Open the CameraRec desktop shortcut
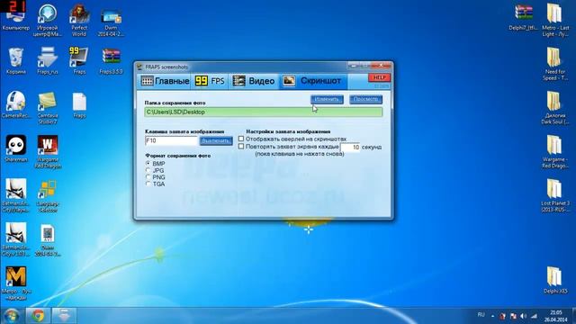Viewport: 576px width, 324px height. [16, 105]
